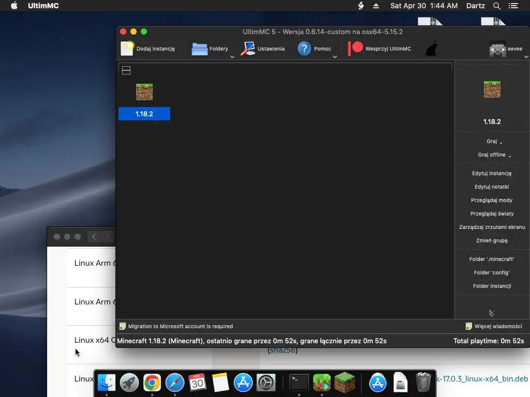The height and width of the screenshot is (397, 530).
Task: Click the eject icon in menu bar
Action: point(376,5)
